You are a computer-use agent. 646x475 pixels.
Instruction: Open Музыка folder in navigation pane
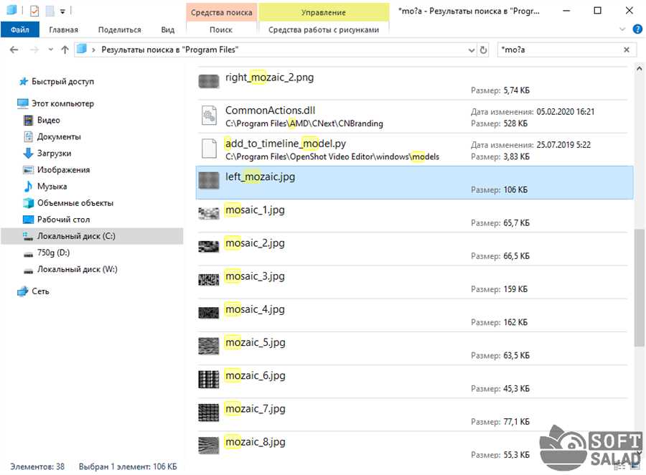point(51,187)
